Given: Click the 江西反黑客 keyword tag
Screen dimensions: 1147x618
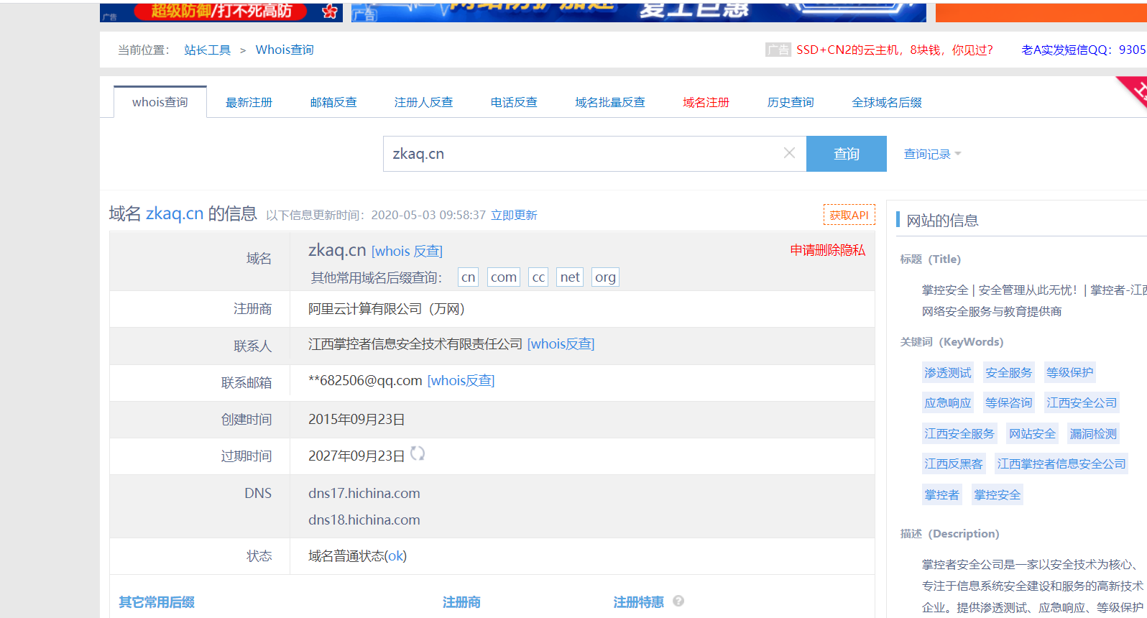Looking at the screenshot, I should (954, 463).
